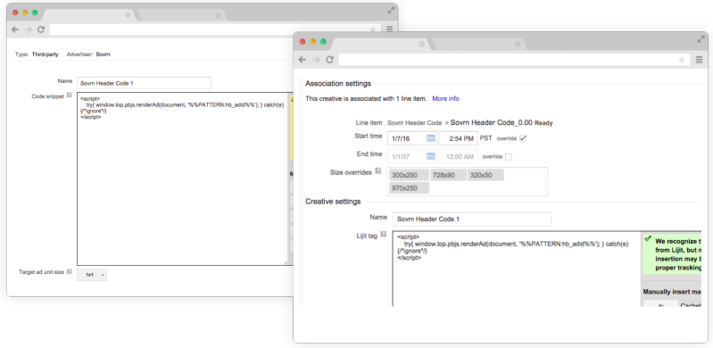The width and height of the screenshot is (713, 348).
Task: Click back arrow in rear browser window
Action: [15, 29]
